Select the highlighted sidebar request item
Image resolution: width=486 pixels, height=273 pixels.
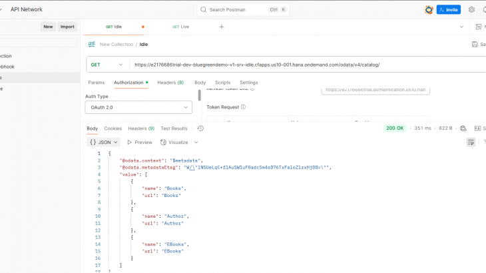[x=40, y=77]
